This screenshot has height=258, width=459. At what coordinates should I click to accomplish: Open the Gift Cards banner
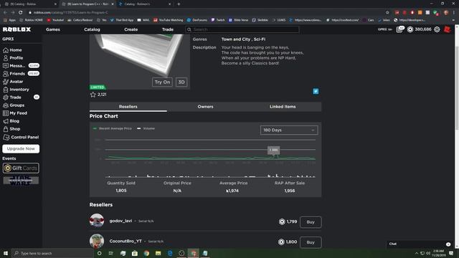click(x=21, y=168)
